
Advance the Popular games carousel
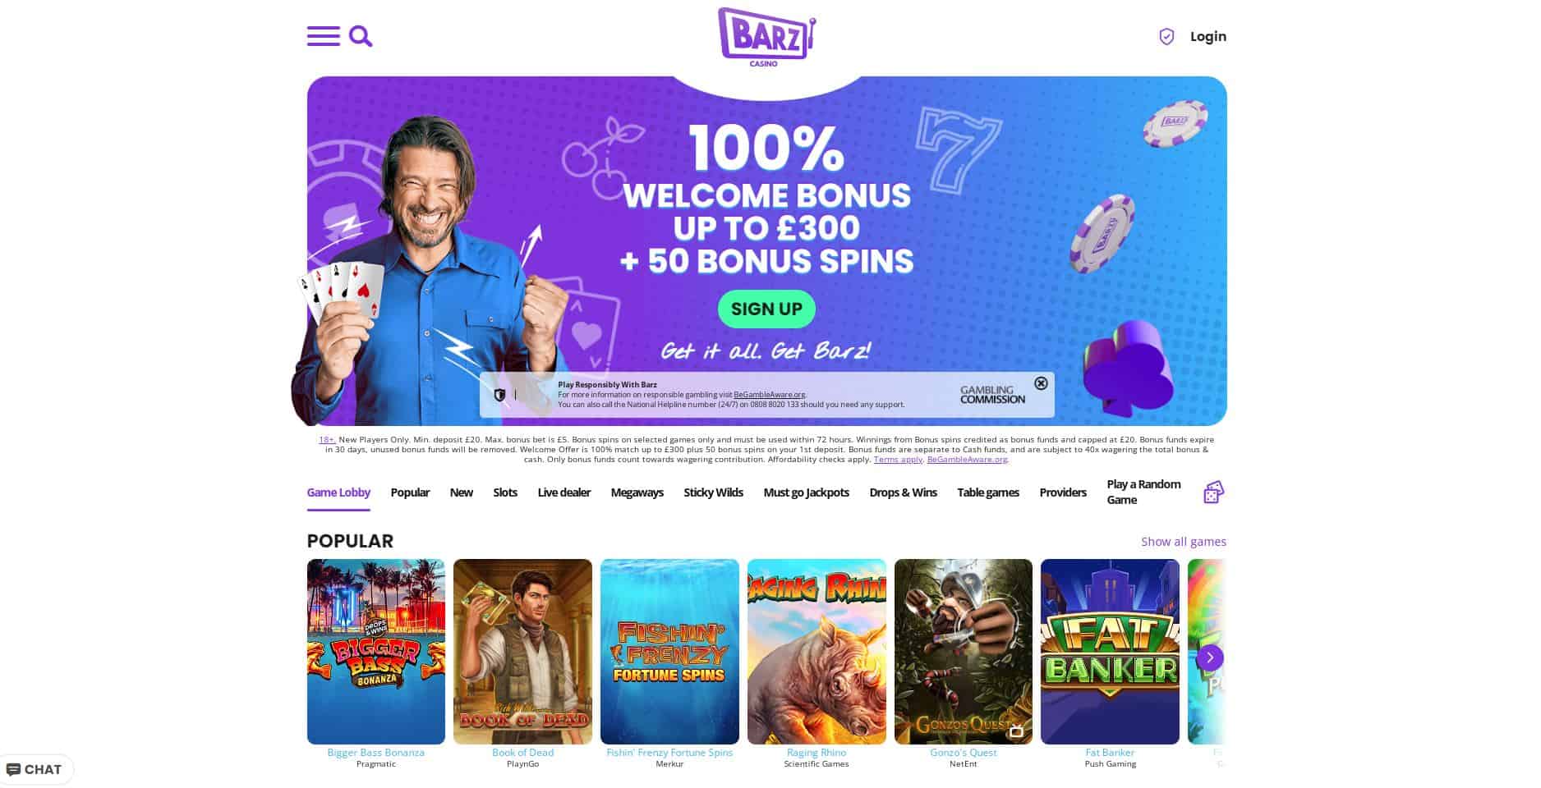pos(1209,657)
